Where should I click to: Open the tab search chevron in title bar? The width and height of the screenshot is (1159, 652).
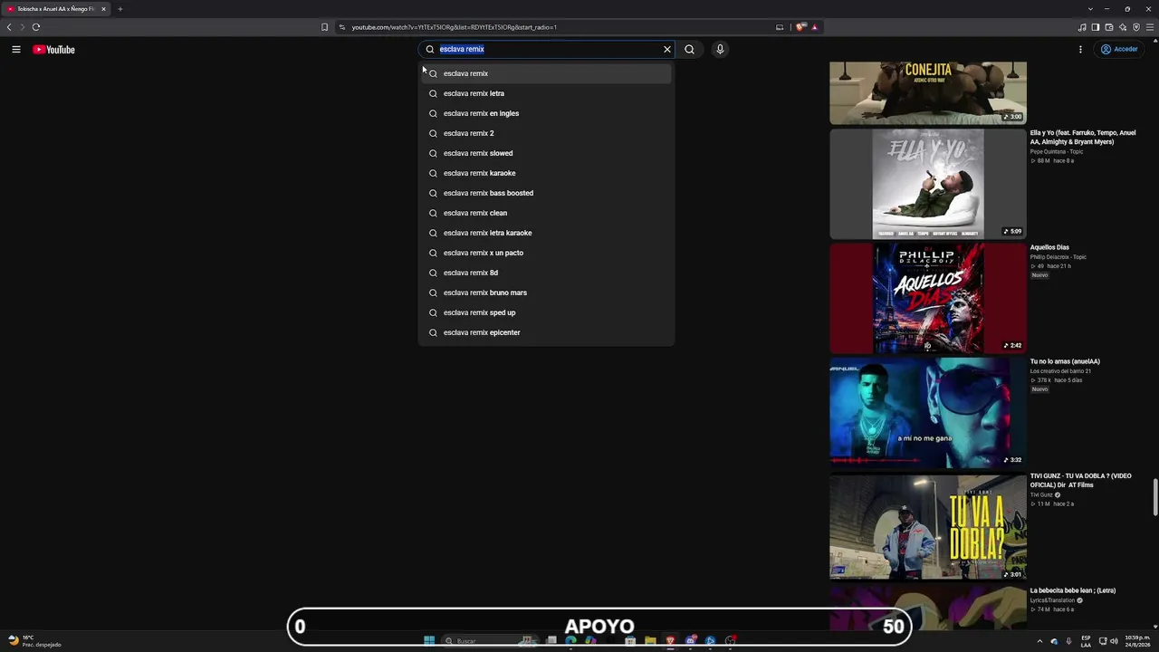(x=1090, y=9)
